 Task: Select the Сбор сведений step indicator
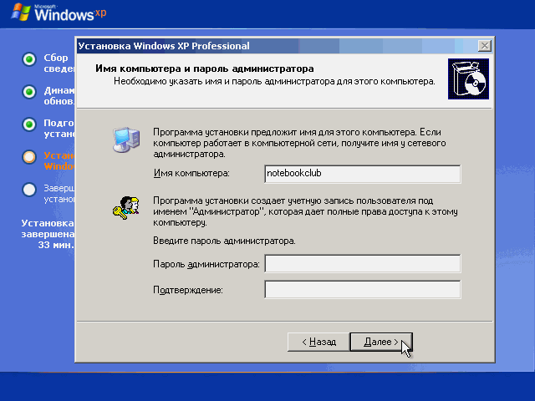(x=29, y=59)
